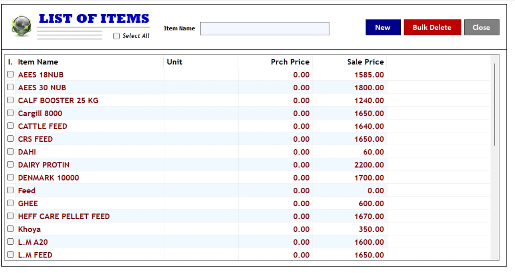Click the GHEE item name

(x=28, y=204)
